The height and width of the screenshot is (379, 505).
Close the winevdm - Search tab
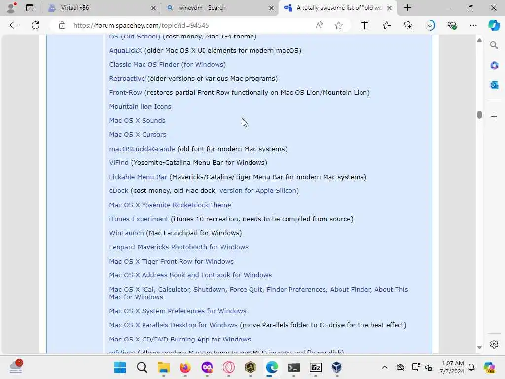[272, 8]
